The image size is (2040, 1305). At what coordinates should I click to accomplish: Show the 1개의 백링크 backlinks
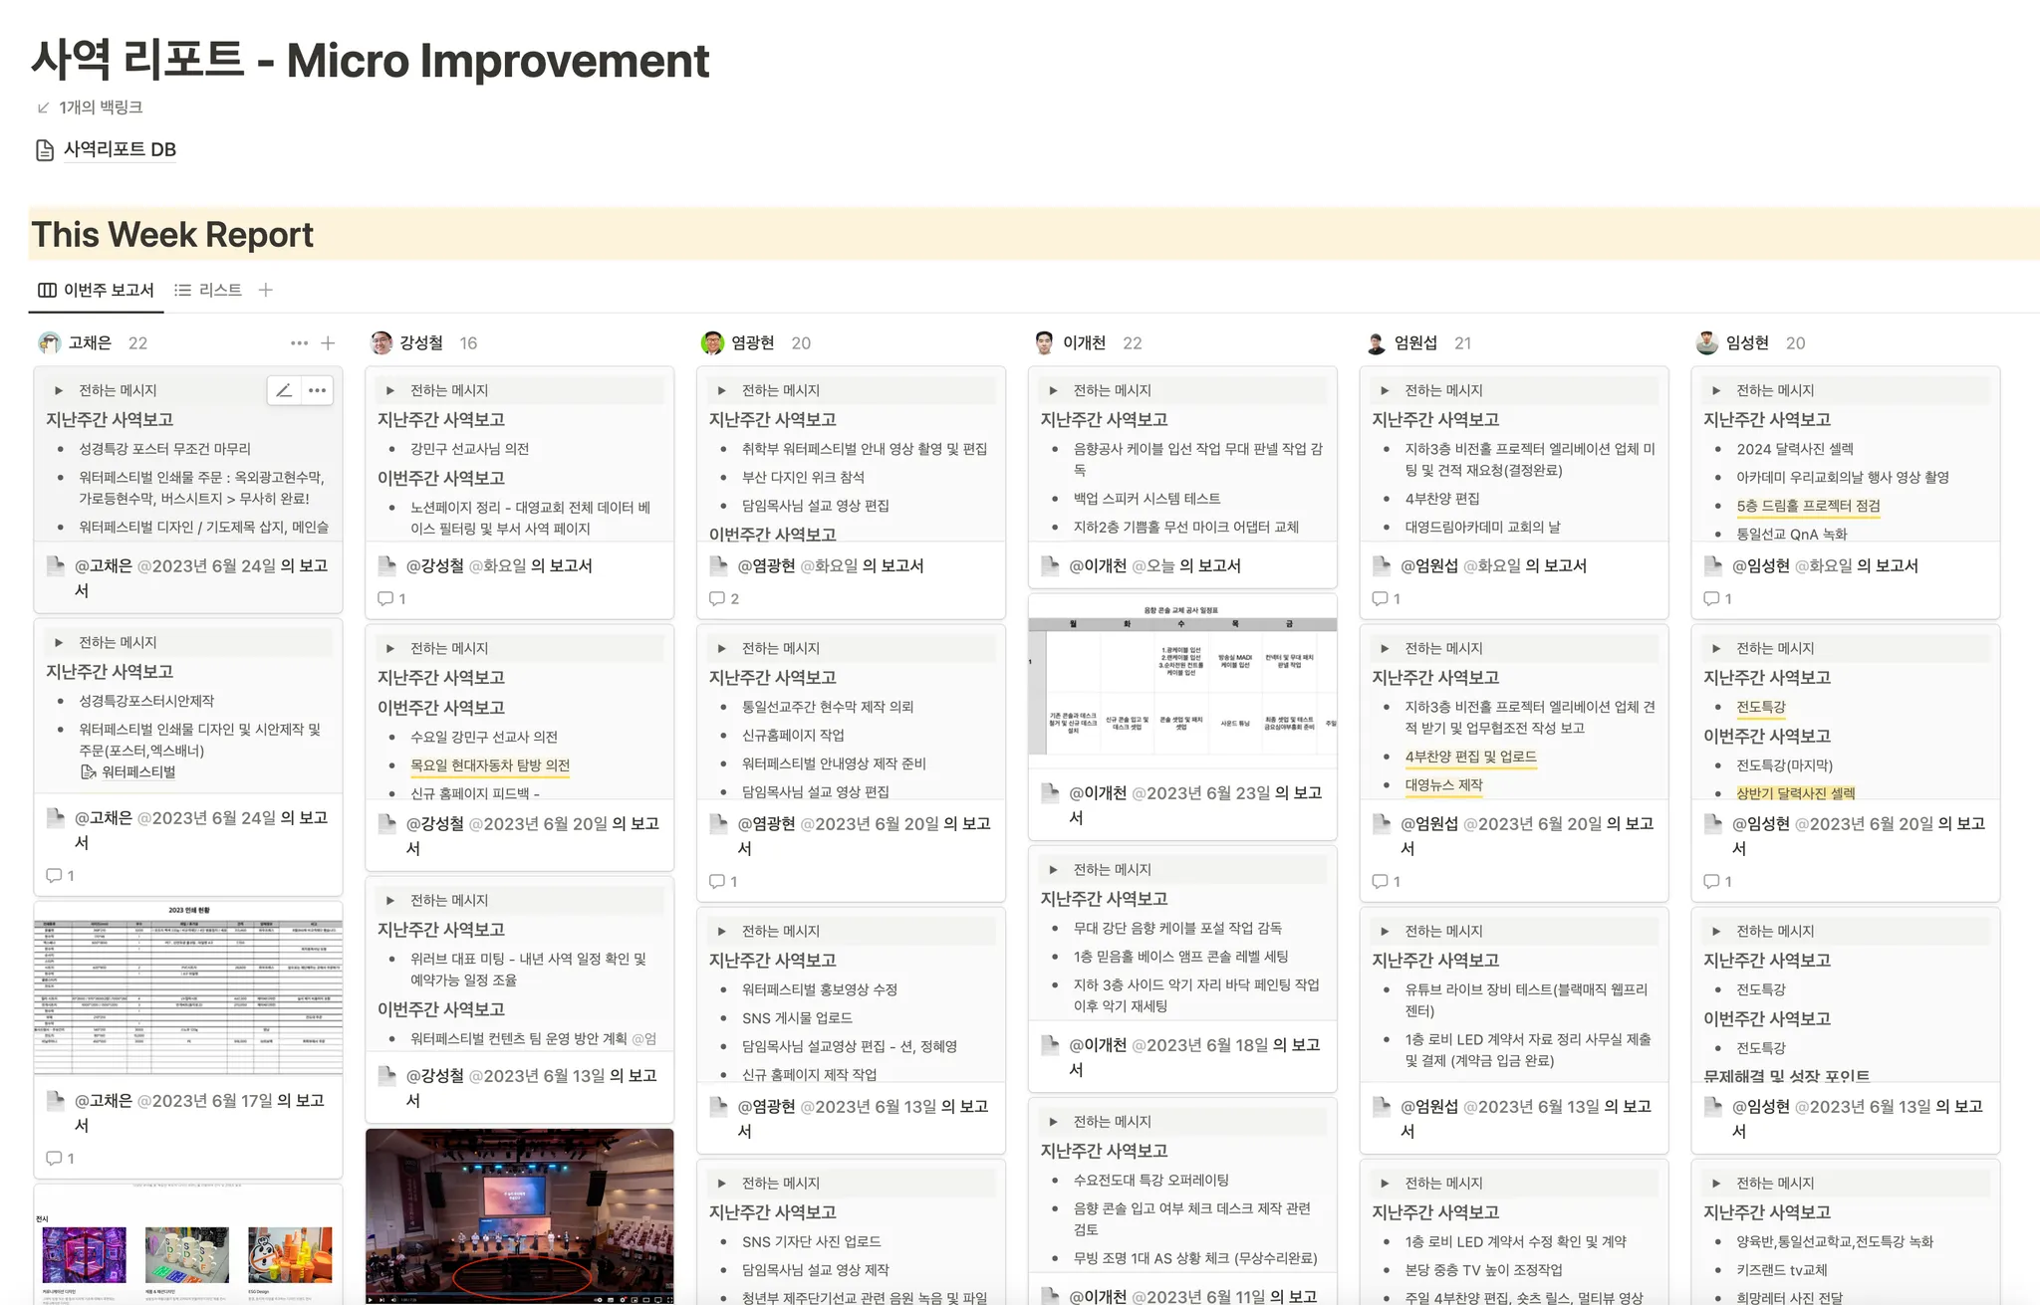100,108
